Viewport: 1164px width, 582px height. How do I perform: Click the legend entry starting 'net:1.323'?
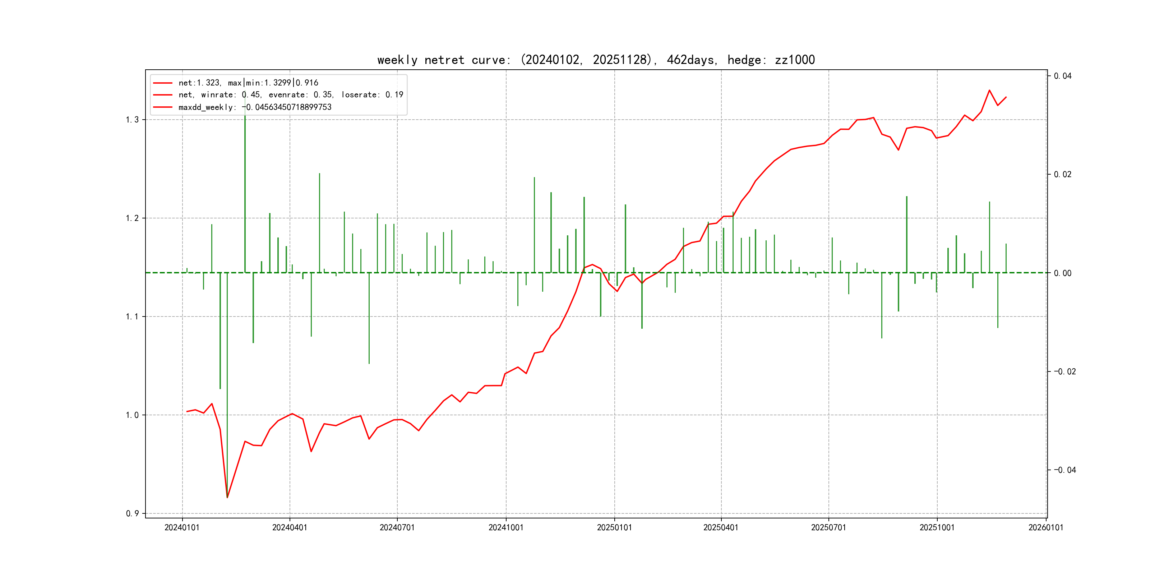tap(248, 83)
